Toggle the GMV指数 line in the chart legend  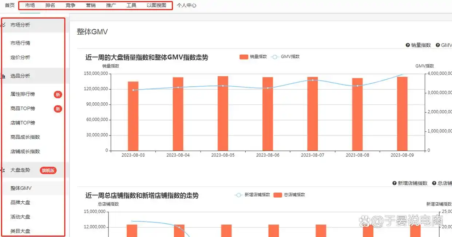coord(286,57)
